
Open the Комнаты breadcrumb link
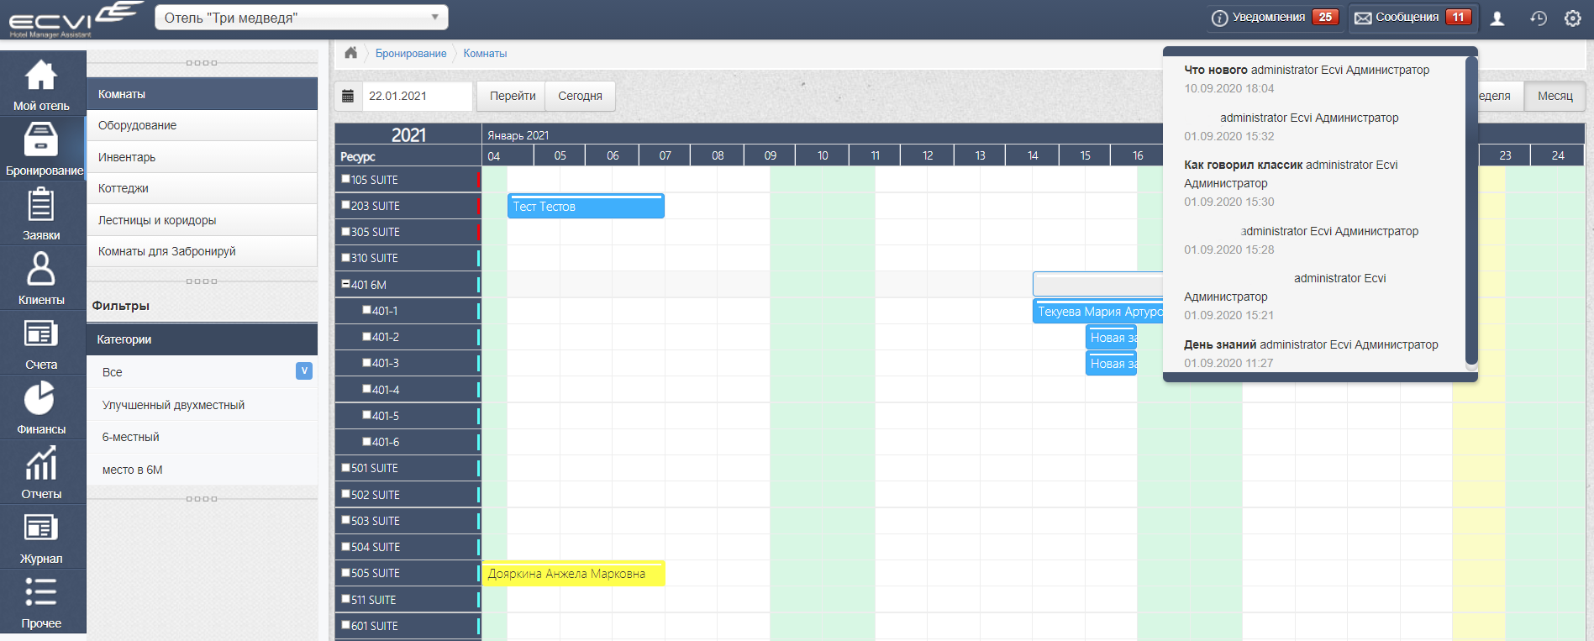[x=485, y=53]
